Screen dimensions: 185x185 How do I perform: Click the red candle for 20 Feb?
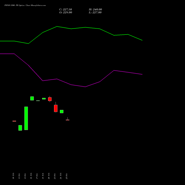[x=50, y=99]
